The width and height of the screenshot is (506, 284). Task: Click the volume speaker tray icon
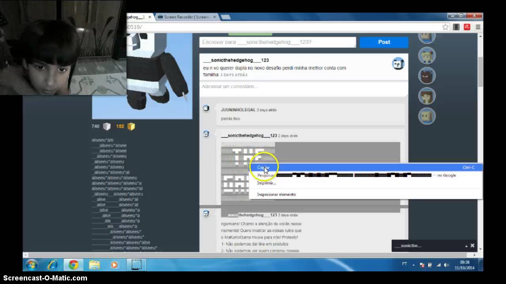click(446, 265)
